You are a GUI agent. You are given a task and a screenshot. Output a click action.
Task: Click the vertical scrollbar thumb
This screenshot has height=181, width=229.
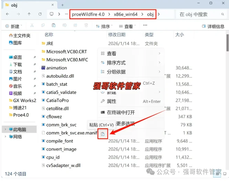point(228,43)
